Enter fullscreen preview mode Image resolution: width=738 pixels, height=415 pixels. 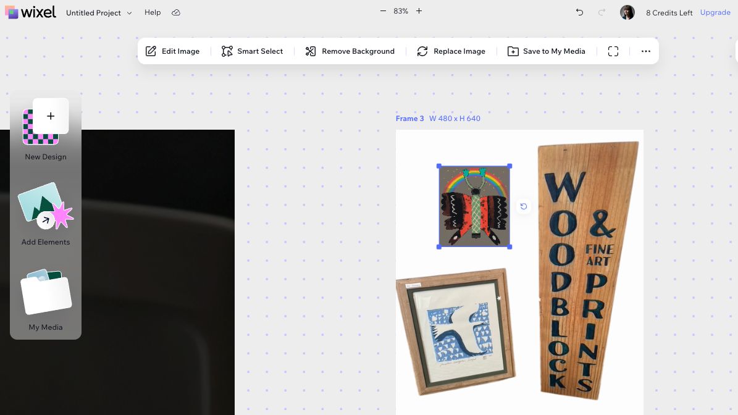click(x=613, y=51)
